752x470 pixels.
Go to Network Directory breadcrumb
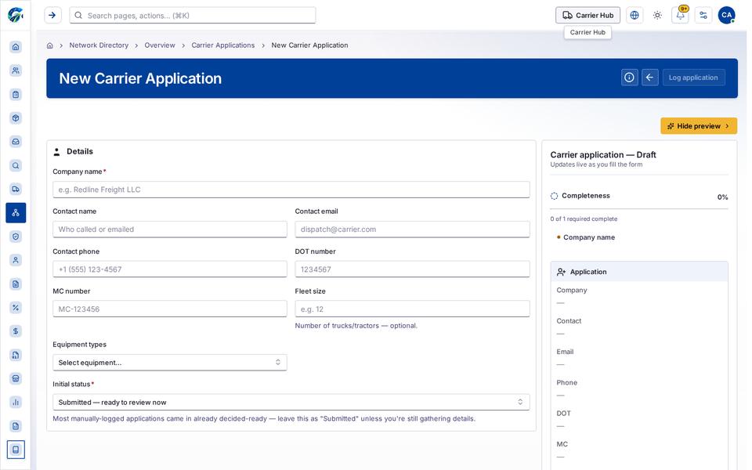(x=99, y=45)
